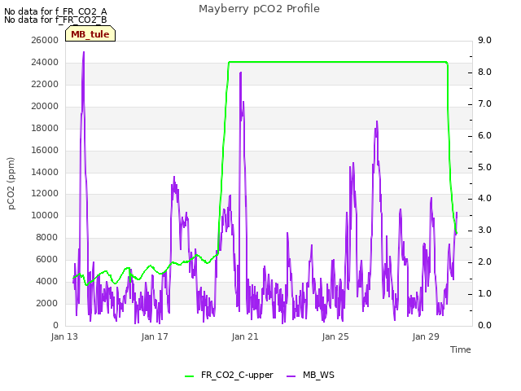The height and width of the screenshot is (391, 521).
Task: Toggle the MB_WS legend entry
Action: 310,375
